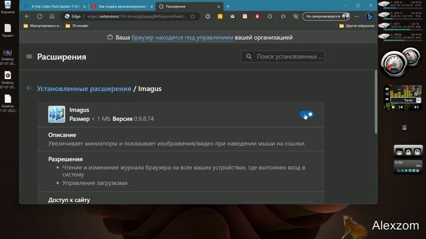The height and width of the screenshot is (239, 426).
Task: Click the stop button in the media player gadget
Action: coord(393,107)
